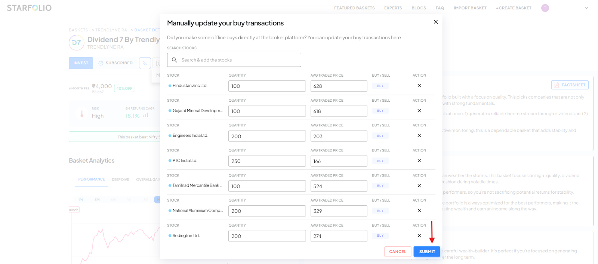The image size is (598, 264).
Task: Delete the PTC India Ltd. entry
Action: pos(419,160)
